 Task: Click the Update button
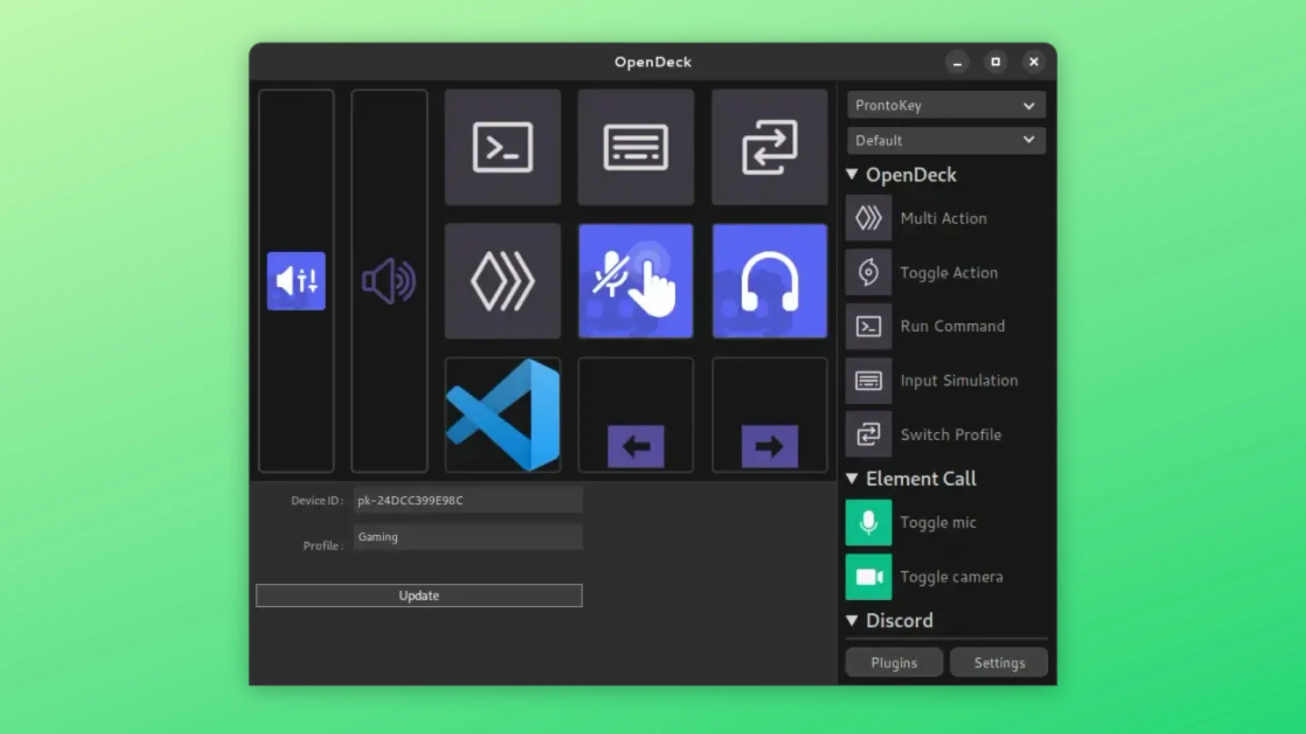pos(419,595)
